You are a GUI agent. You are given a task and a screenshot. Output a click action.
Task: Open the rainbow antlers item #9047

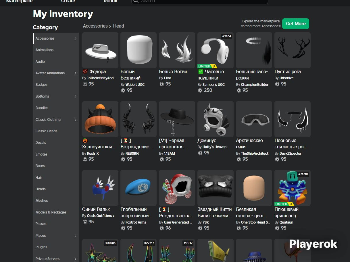(177, 250)
